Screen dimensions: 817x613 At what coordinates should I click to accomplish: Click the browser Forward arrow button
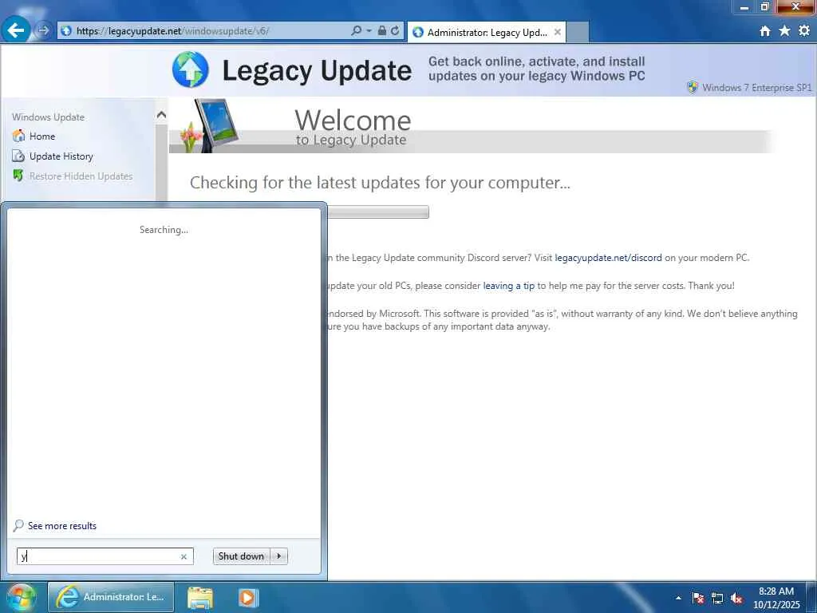(x=44, y=31)
